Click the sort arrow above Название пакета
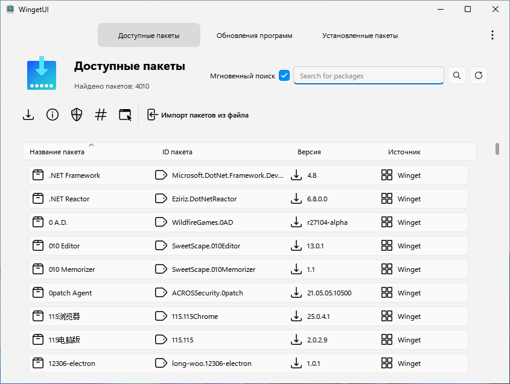The height and width of the screenshot is (384, 510). (92, 145)
